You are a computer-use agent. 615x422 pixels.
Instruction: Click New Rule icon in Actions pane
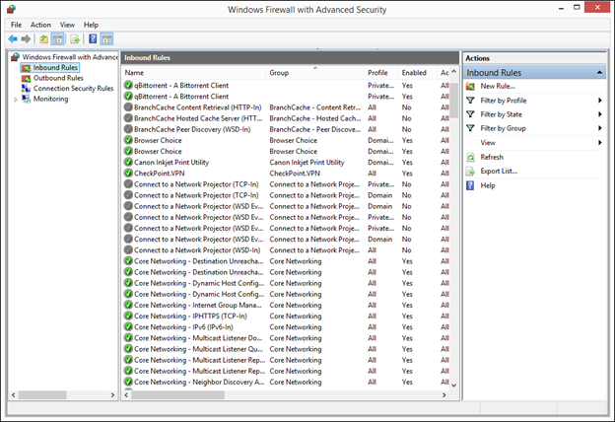(x=470, y=87)
